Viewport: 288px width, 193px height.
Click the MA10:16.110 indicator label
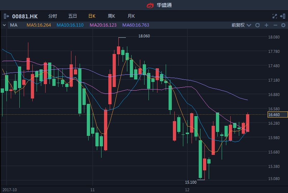coord(70,25)
